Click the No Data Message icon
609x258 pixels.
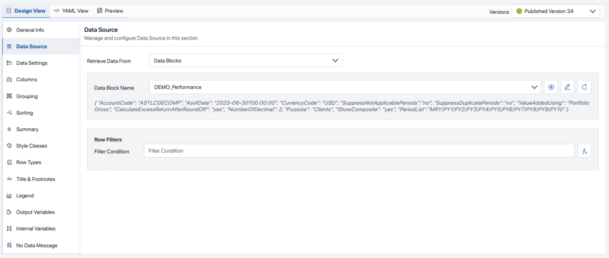10,245
